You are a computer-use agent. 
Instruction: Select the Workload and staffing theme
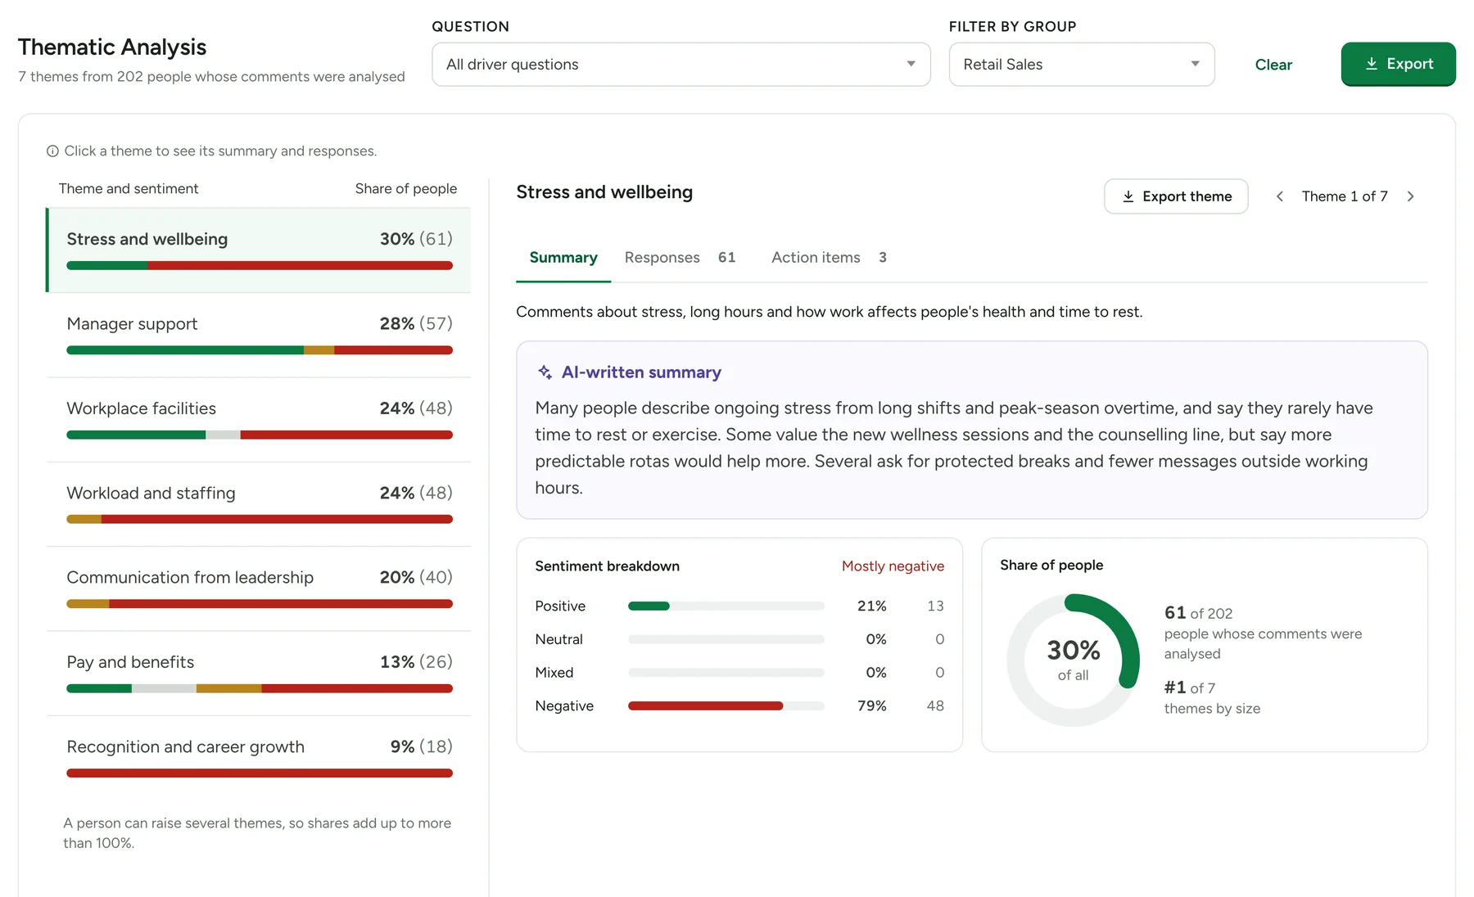[259, 505]
